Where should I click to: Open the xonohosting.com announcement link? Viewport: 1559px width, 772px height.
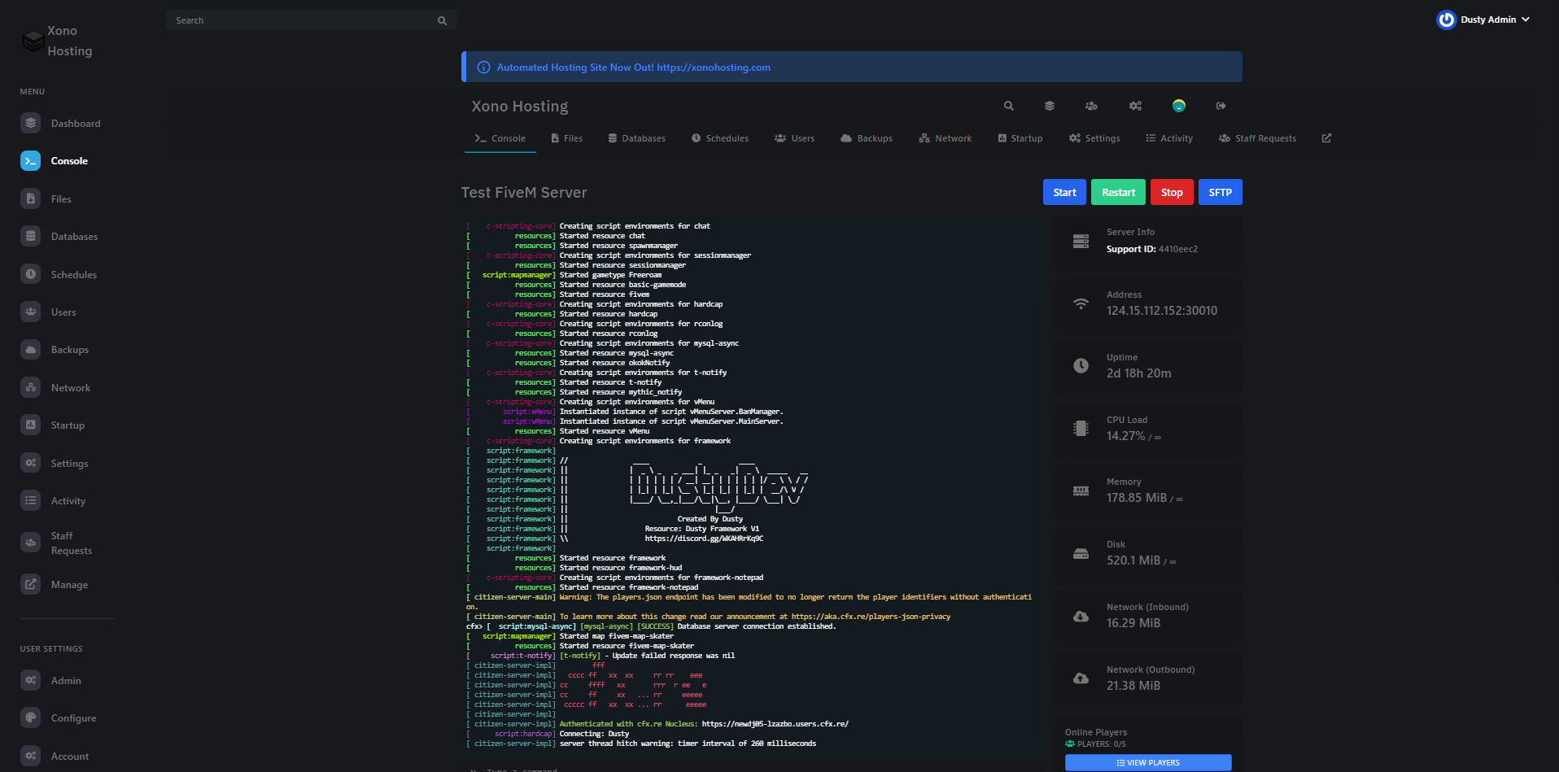[713, 68]
